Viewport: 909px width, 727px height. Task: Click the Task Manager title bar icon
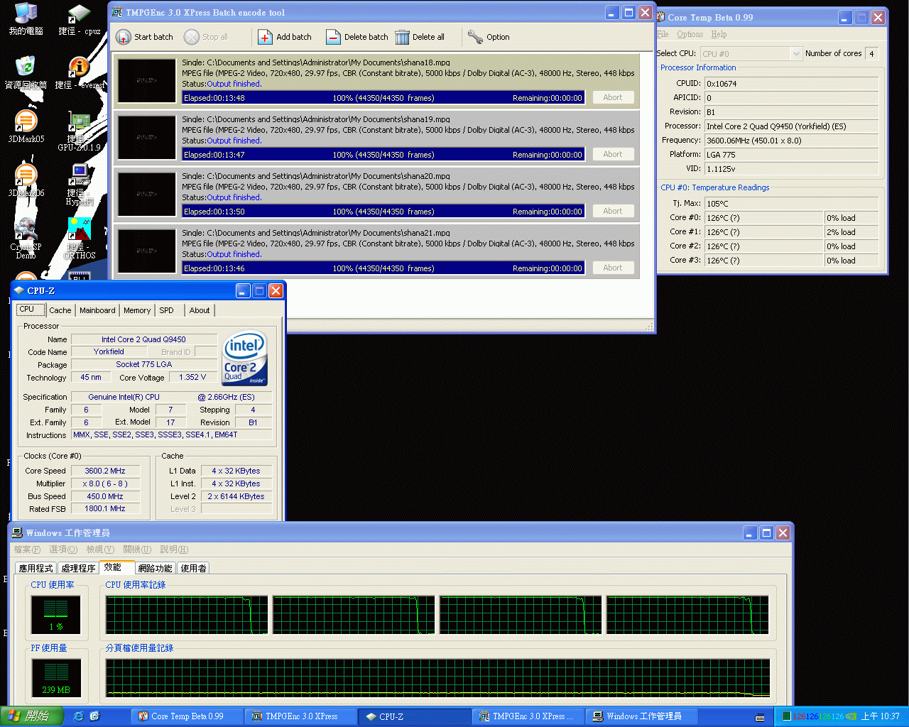(x=17, y=532)
